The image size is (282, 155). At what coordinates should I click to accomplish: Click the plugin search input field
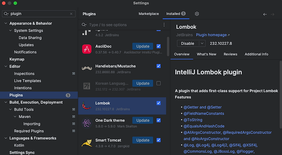click(x=123, y=25)
